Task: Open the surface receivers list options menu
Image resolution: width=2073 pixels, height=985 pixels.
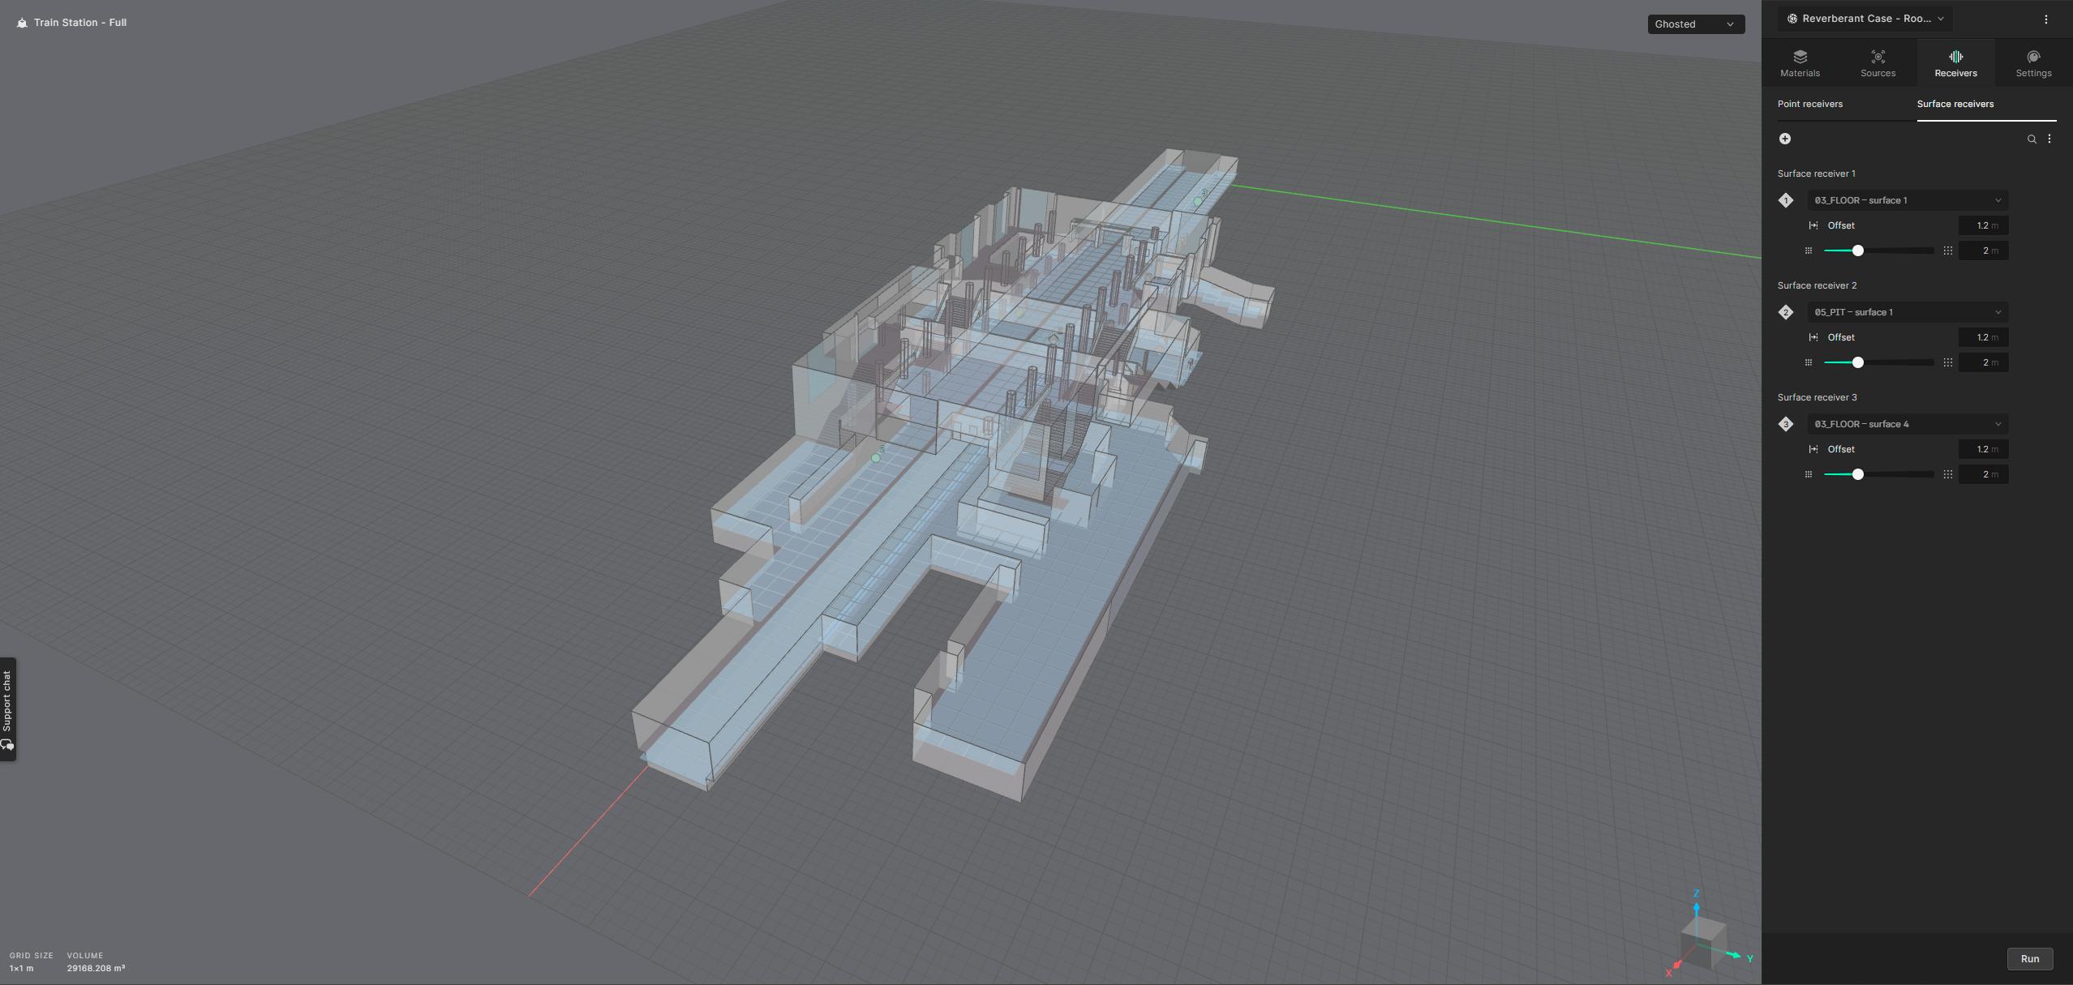Action: (2049, 139)
